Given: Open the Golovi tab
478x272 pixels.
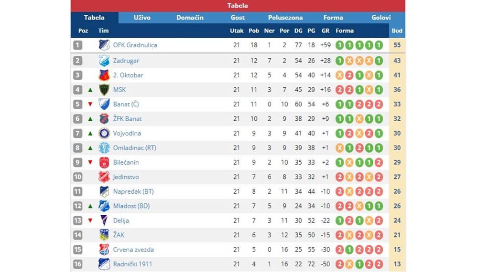Looking at the screenshot, I should 381,18.
